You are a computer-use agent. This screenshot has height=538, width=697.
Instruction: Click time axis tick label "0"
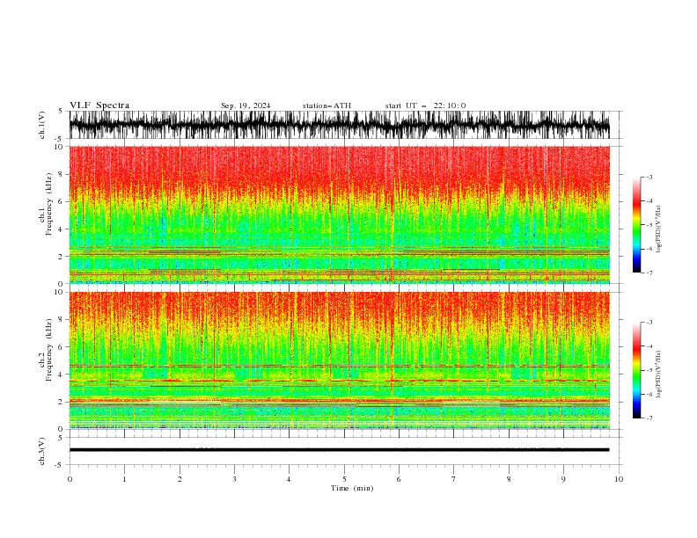pyautogui.click(x=70, y=479)
